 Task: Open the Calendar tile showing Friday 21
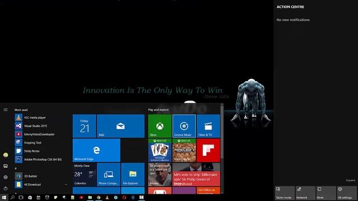pos(84,126)
